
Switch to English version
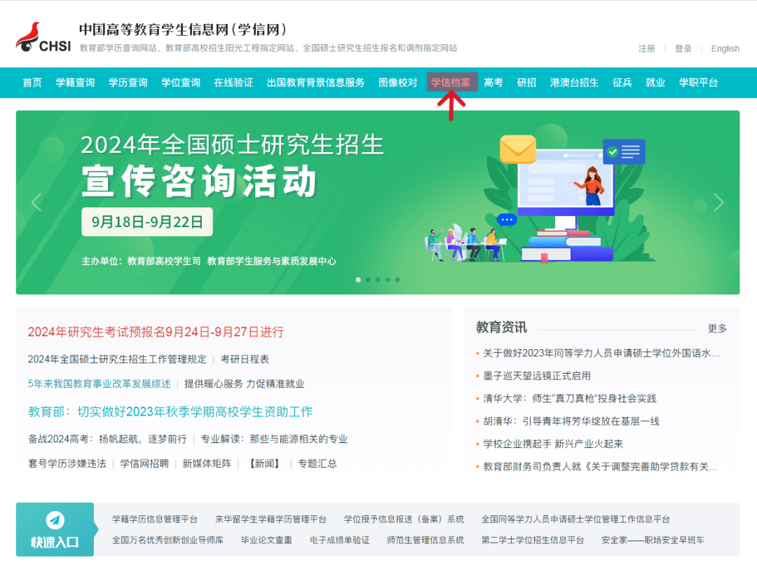coord(725,48)
